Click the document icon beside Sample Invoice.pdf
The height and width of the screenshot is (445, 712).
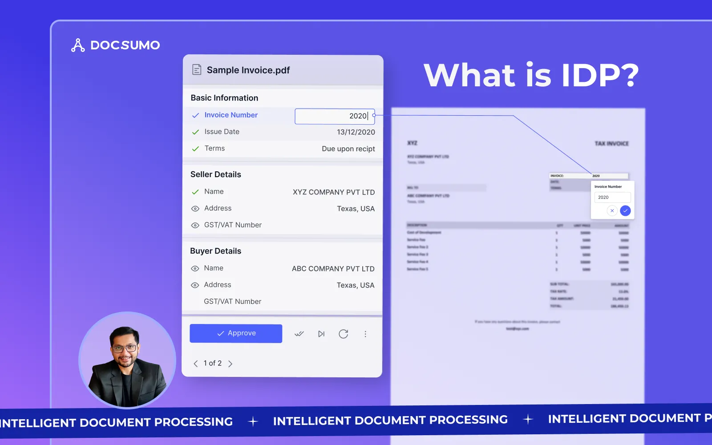click(196, 70)
